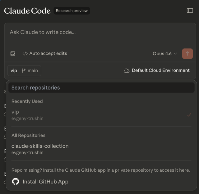
Task: Toggle the sidebar panel icon
Action: pos(190,11)
